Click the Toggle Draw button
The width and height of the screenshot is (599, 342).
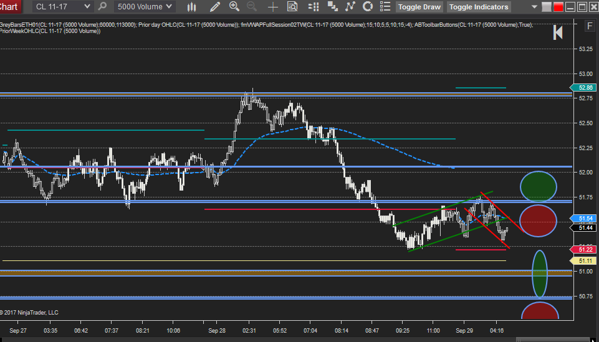(419, 7)
